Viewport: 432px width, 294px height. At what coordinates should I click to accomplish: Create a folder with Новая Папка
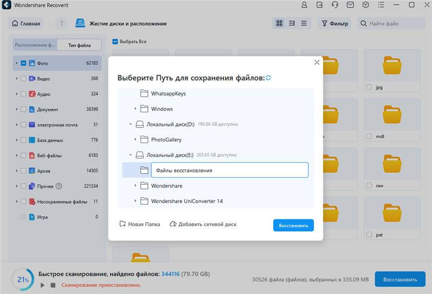point(140,224)
